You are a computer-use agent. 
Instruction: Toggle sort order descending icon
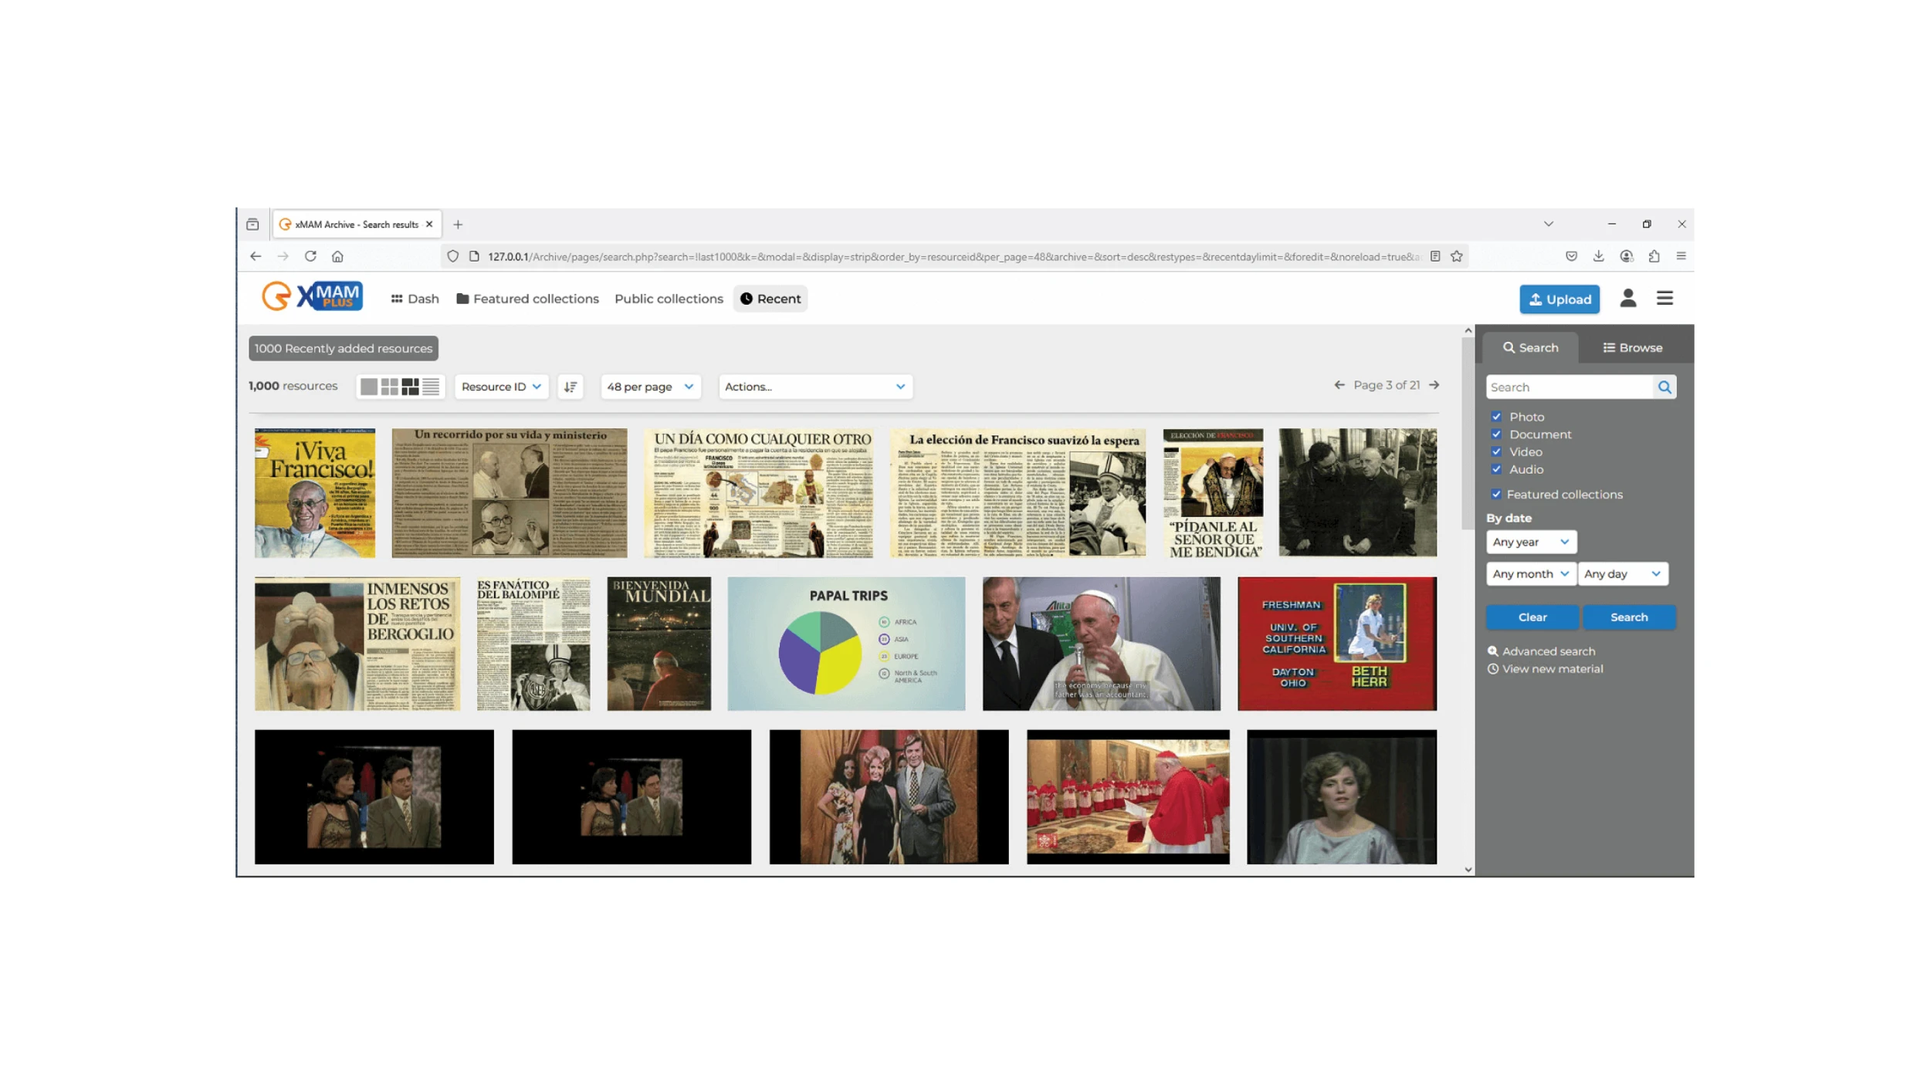pos(571,387)
